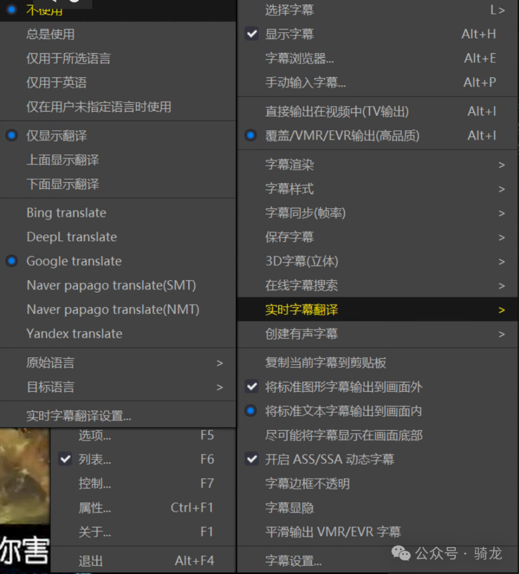Select Bing translate as translation engine
519x574 pixels.
(66, 212)
